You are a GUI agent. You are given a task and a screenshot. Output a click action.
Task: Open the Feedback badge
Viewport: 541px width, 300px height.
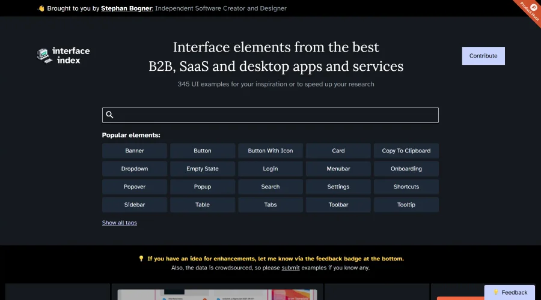coord(510,292)
